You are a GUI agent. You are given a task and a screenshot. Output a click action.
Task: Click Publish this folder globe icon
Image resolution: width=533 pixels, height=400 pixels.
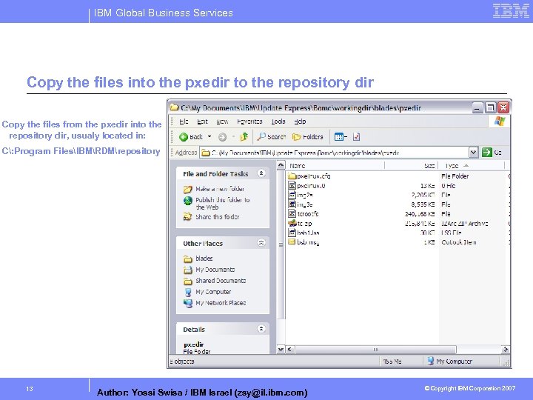[x=187, y=201]
